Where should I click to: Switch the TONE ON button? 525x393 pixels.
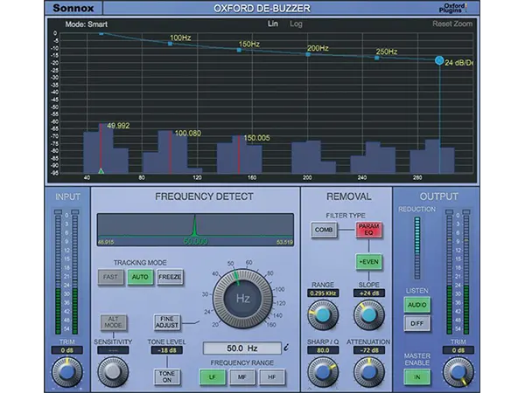tap(166, 376)
